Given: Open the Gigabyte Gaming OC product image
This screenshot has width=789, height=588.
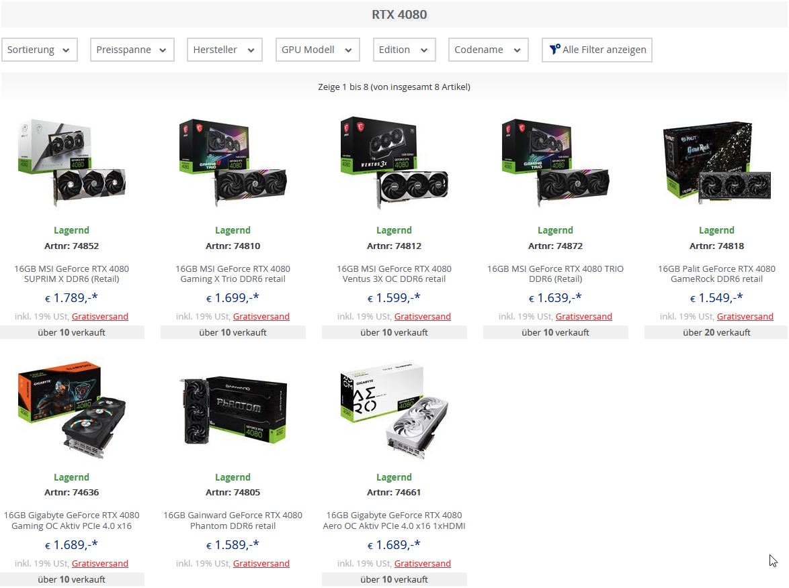Looking at the screenshot, I should pos(71,409).
